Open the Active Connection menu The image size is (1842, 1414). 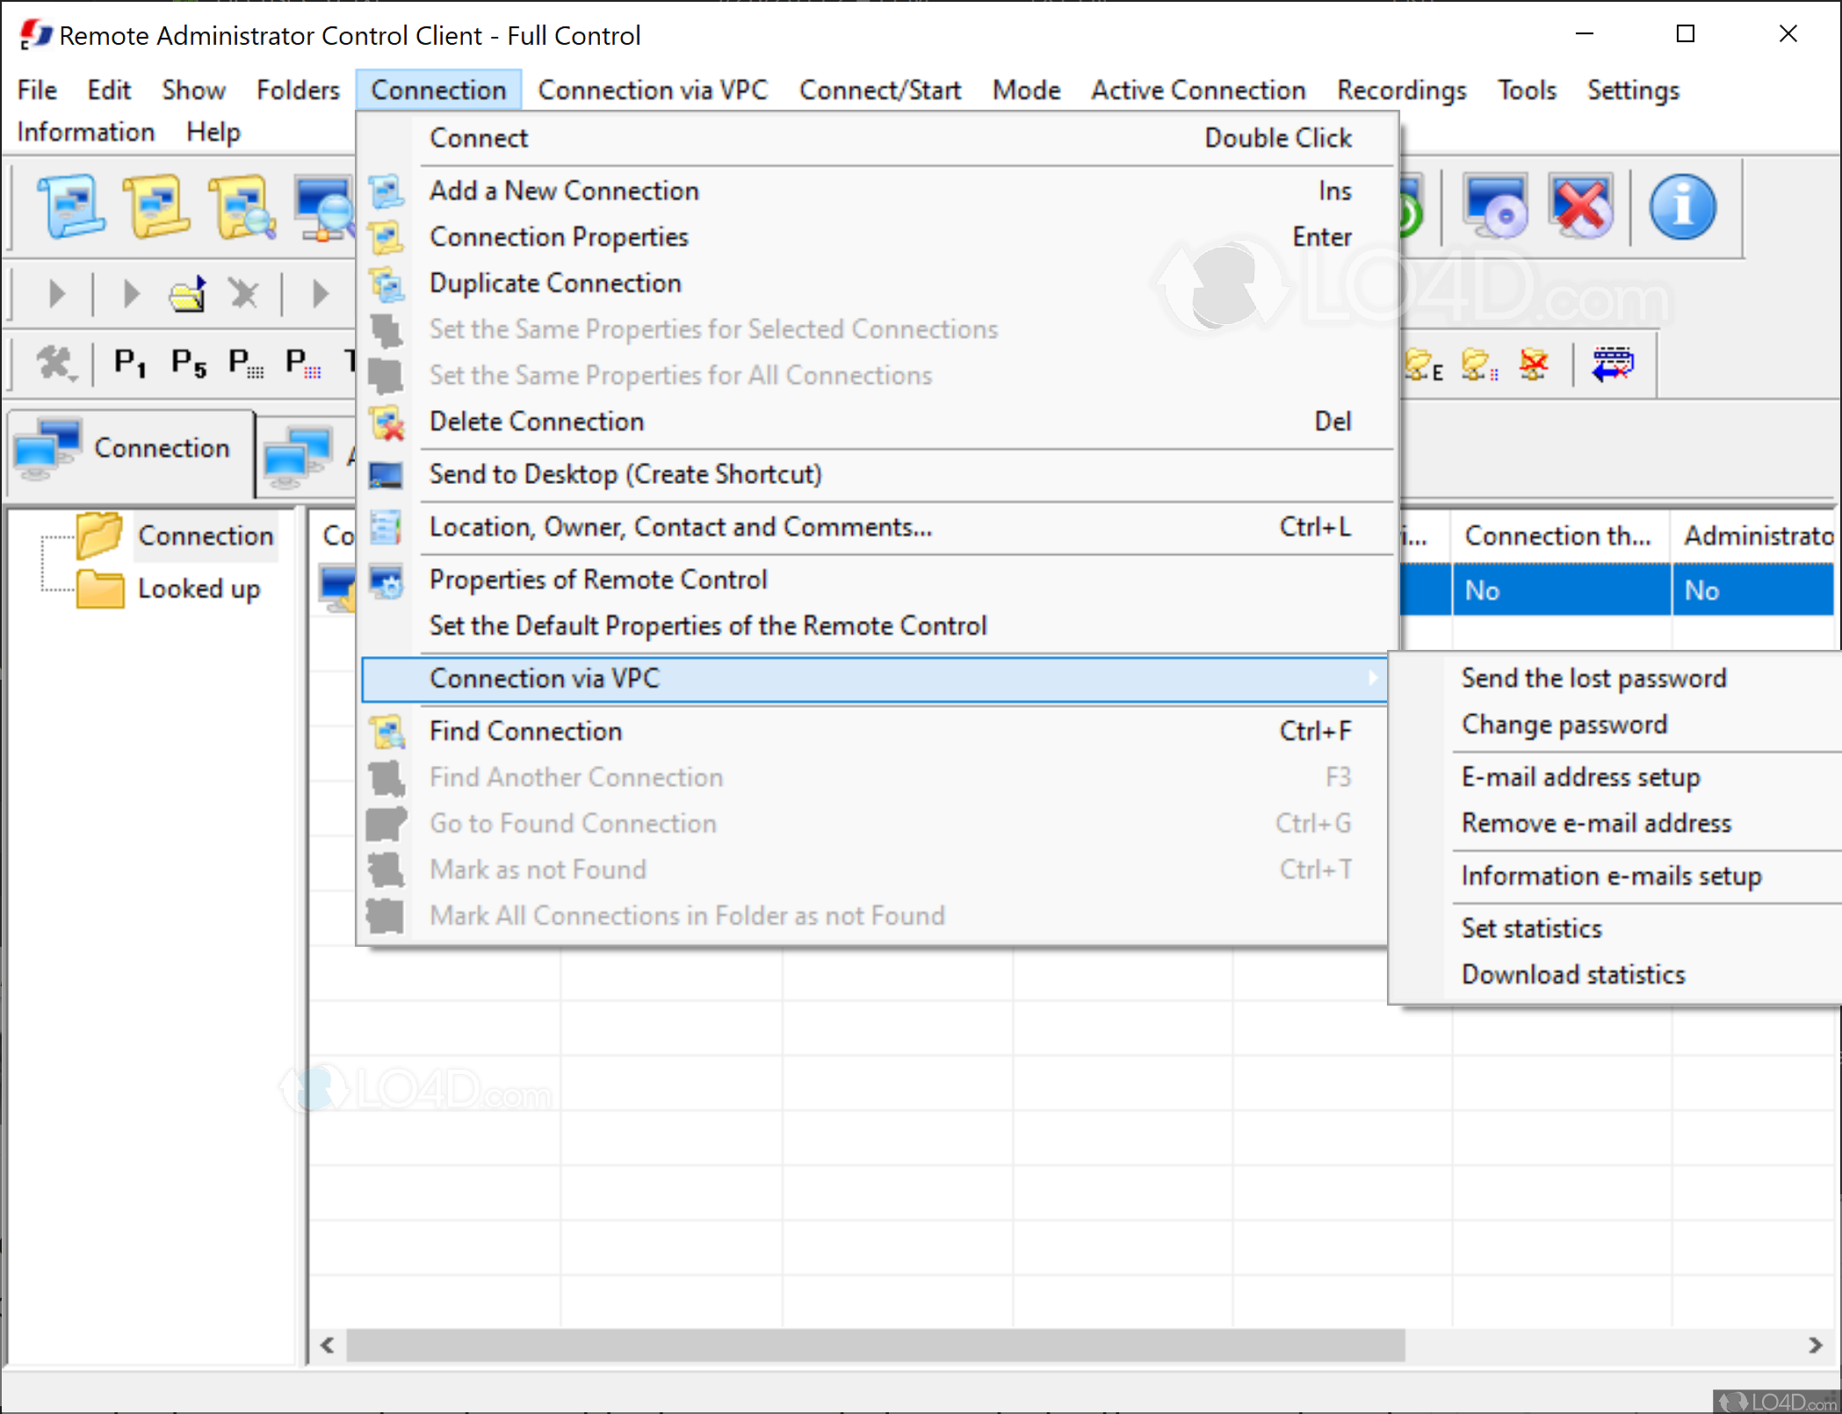coord(1197,90)
